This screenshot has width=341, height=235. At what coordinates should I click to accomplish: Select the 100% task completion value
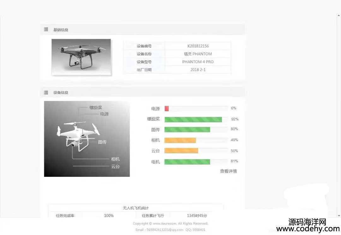109,216
